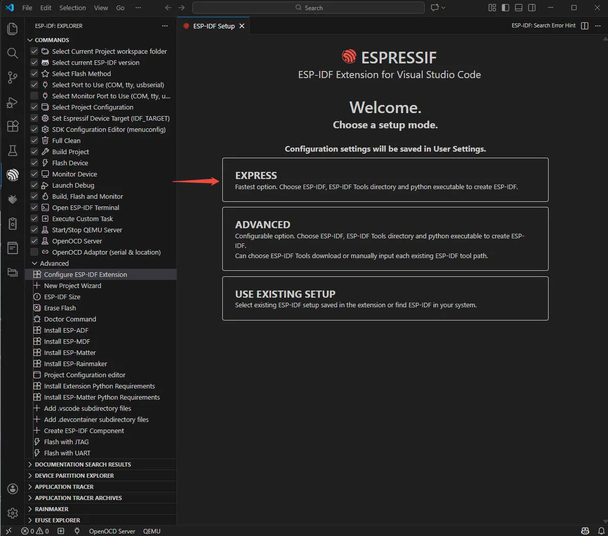The height and width of the screenshot is (536, 608).
Task: Click the errors and warnings indicator in the status bar
Action: point(35,531)
